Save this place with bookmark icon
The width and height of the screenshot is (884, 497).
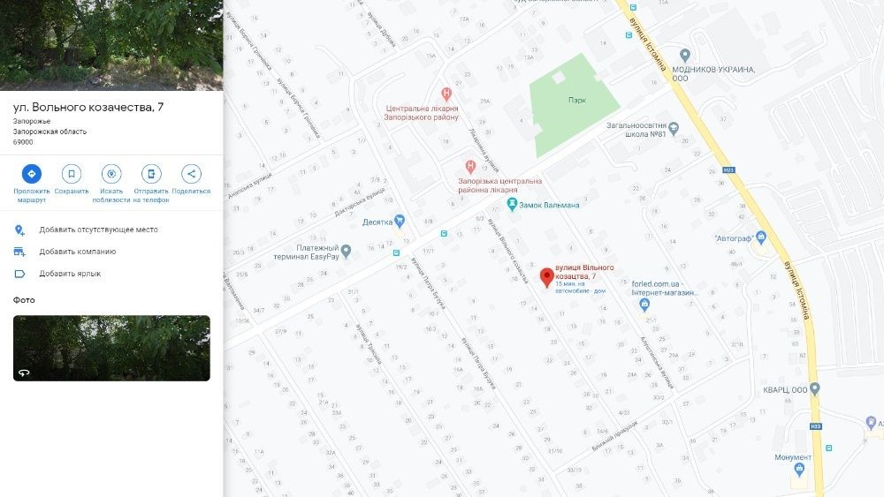point(72,174)
